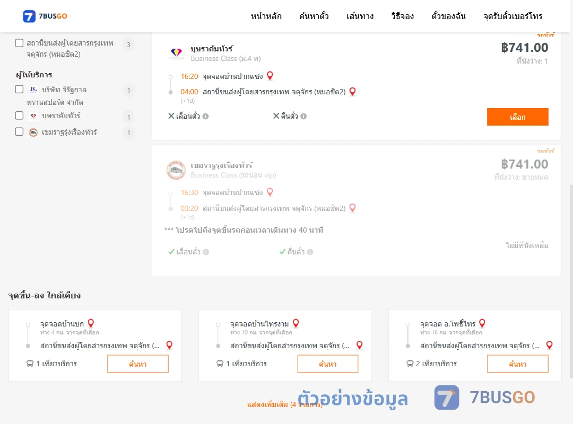The image size is (573, 424).
Task: Click Business Class (ม.4 พ) label
Action: coord(226,58)
